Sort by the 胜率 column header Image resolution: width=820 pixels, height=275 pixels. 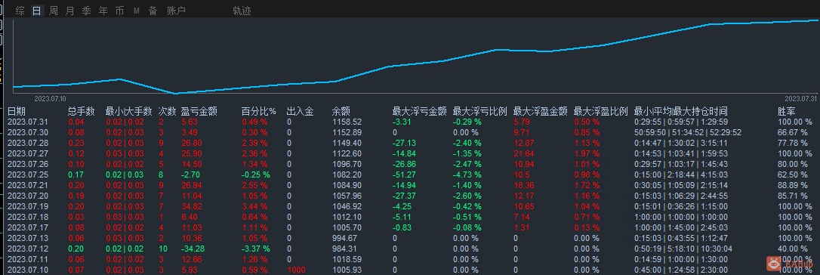tap(787, 111)
